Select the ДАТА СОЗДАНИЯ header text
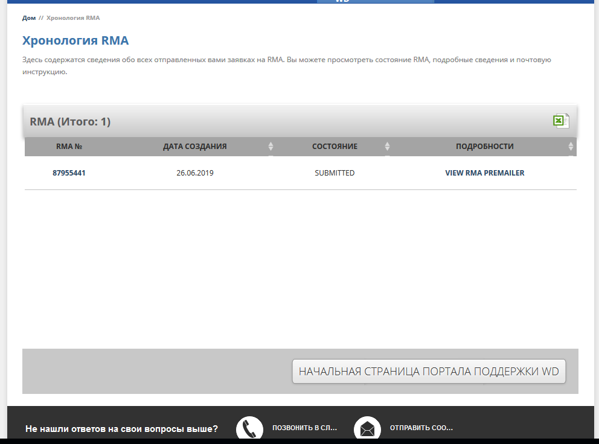 [x=195, y=146]
